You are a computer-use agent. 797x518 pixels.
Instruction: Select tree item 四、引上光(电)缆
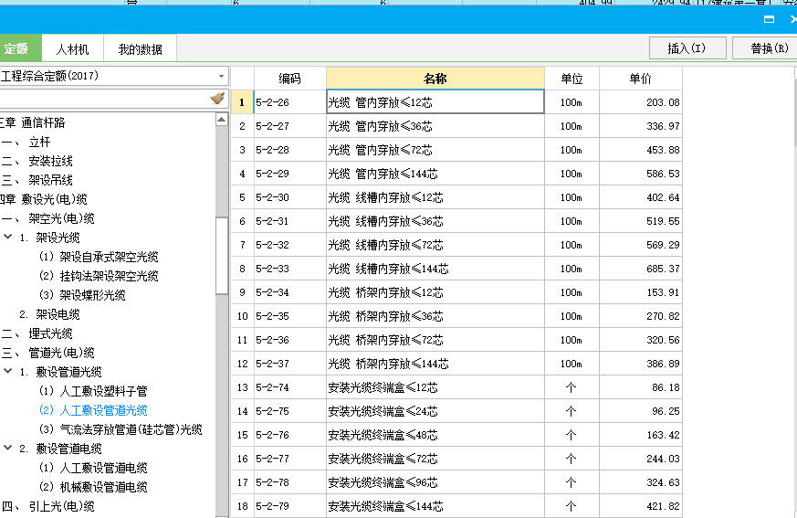tap(47, 506)
